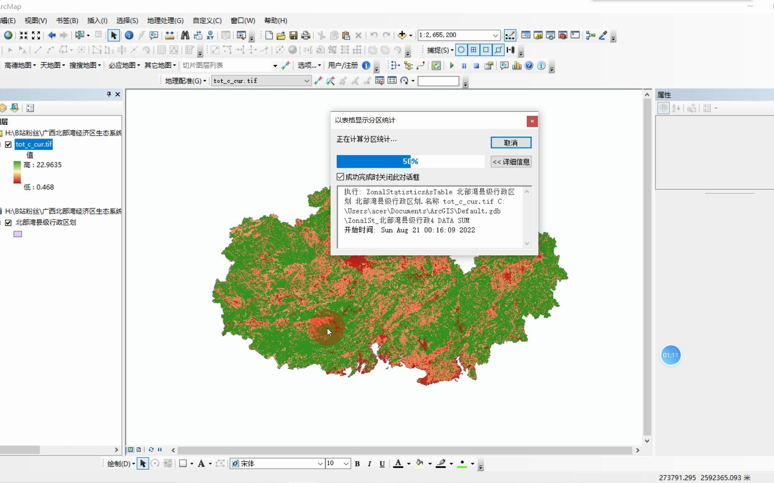The width and height of the screenshot is (774, 483).
Task: Select the Measure ruler tool
Action: pos(170,35)
